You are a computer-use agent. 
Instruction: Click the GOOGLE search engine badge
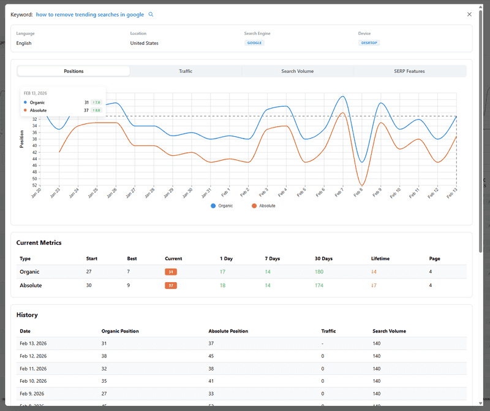click(x=254, y=43)
